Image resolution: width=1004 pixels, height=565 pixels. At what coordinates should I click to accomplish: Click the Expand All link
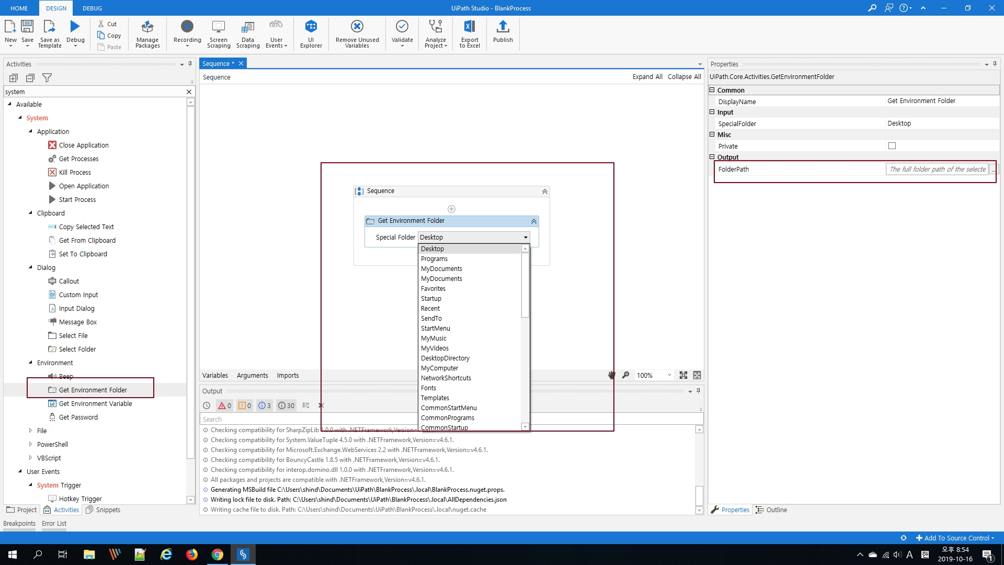tap(647, 77)
